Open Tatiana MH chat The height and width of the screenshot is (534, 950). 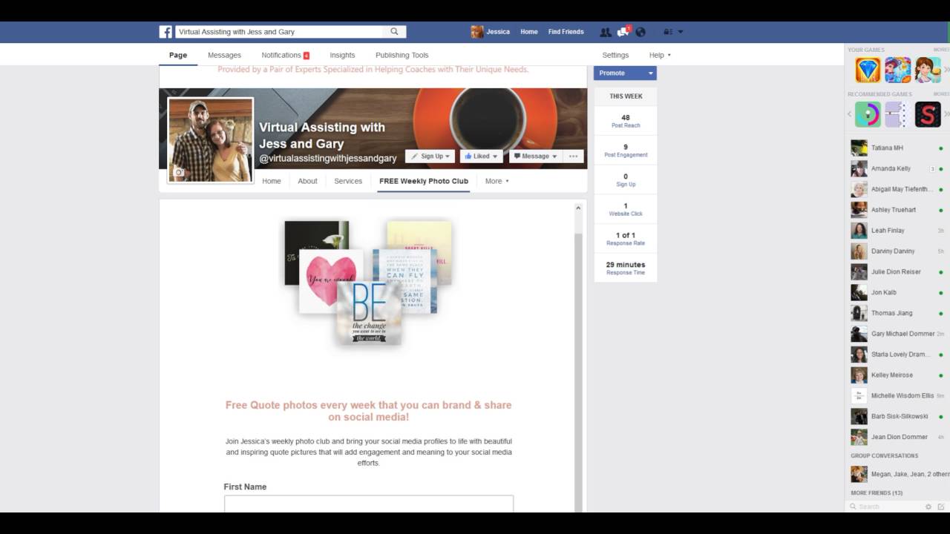pos(897,148)
